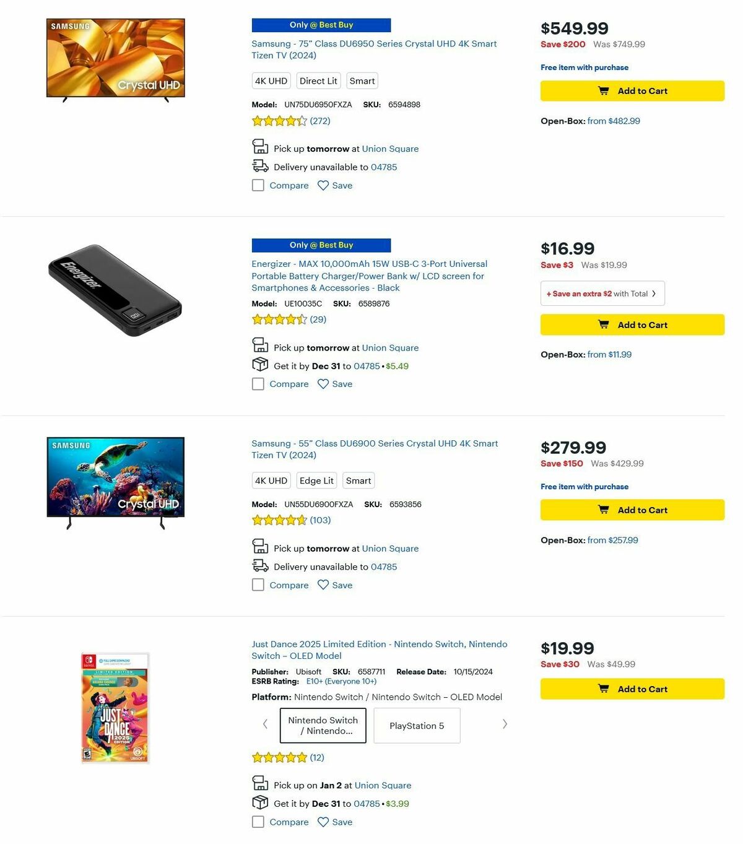743x844 pixels.
Task: Click the Energizer power bank product image
Action: coord(115,288)
